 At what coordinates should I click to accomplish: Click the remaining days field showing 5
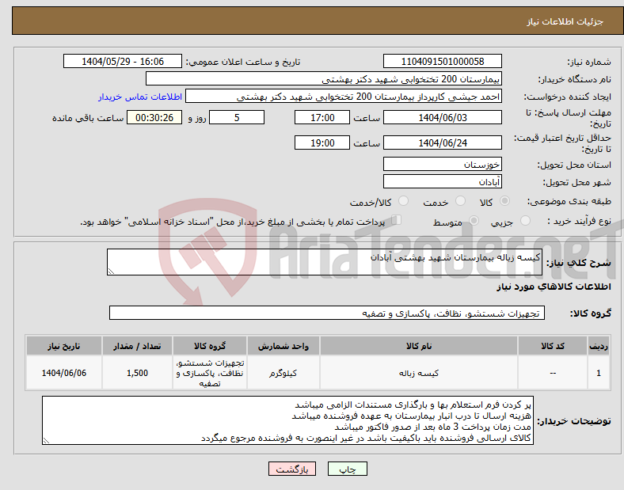[x=237, y=117]
